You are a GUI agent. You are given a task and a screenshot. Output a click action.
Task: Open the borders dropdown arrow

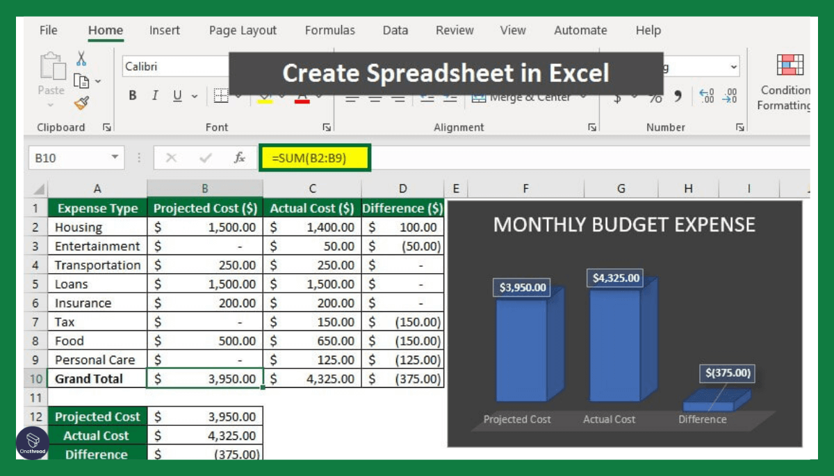pos(237,96)
